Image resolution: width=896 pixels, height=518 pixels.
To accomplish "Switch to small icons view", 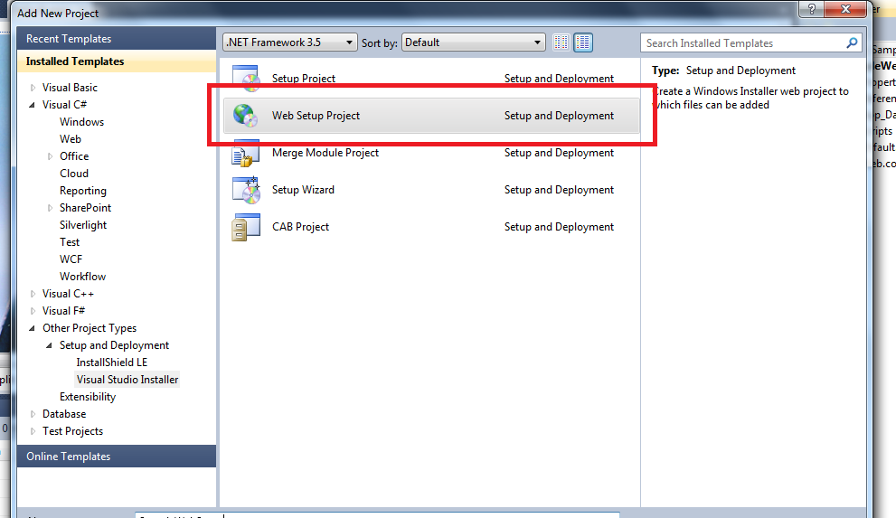I will coord(561,42).
